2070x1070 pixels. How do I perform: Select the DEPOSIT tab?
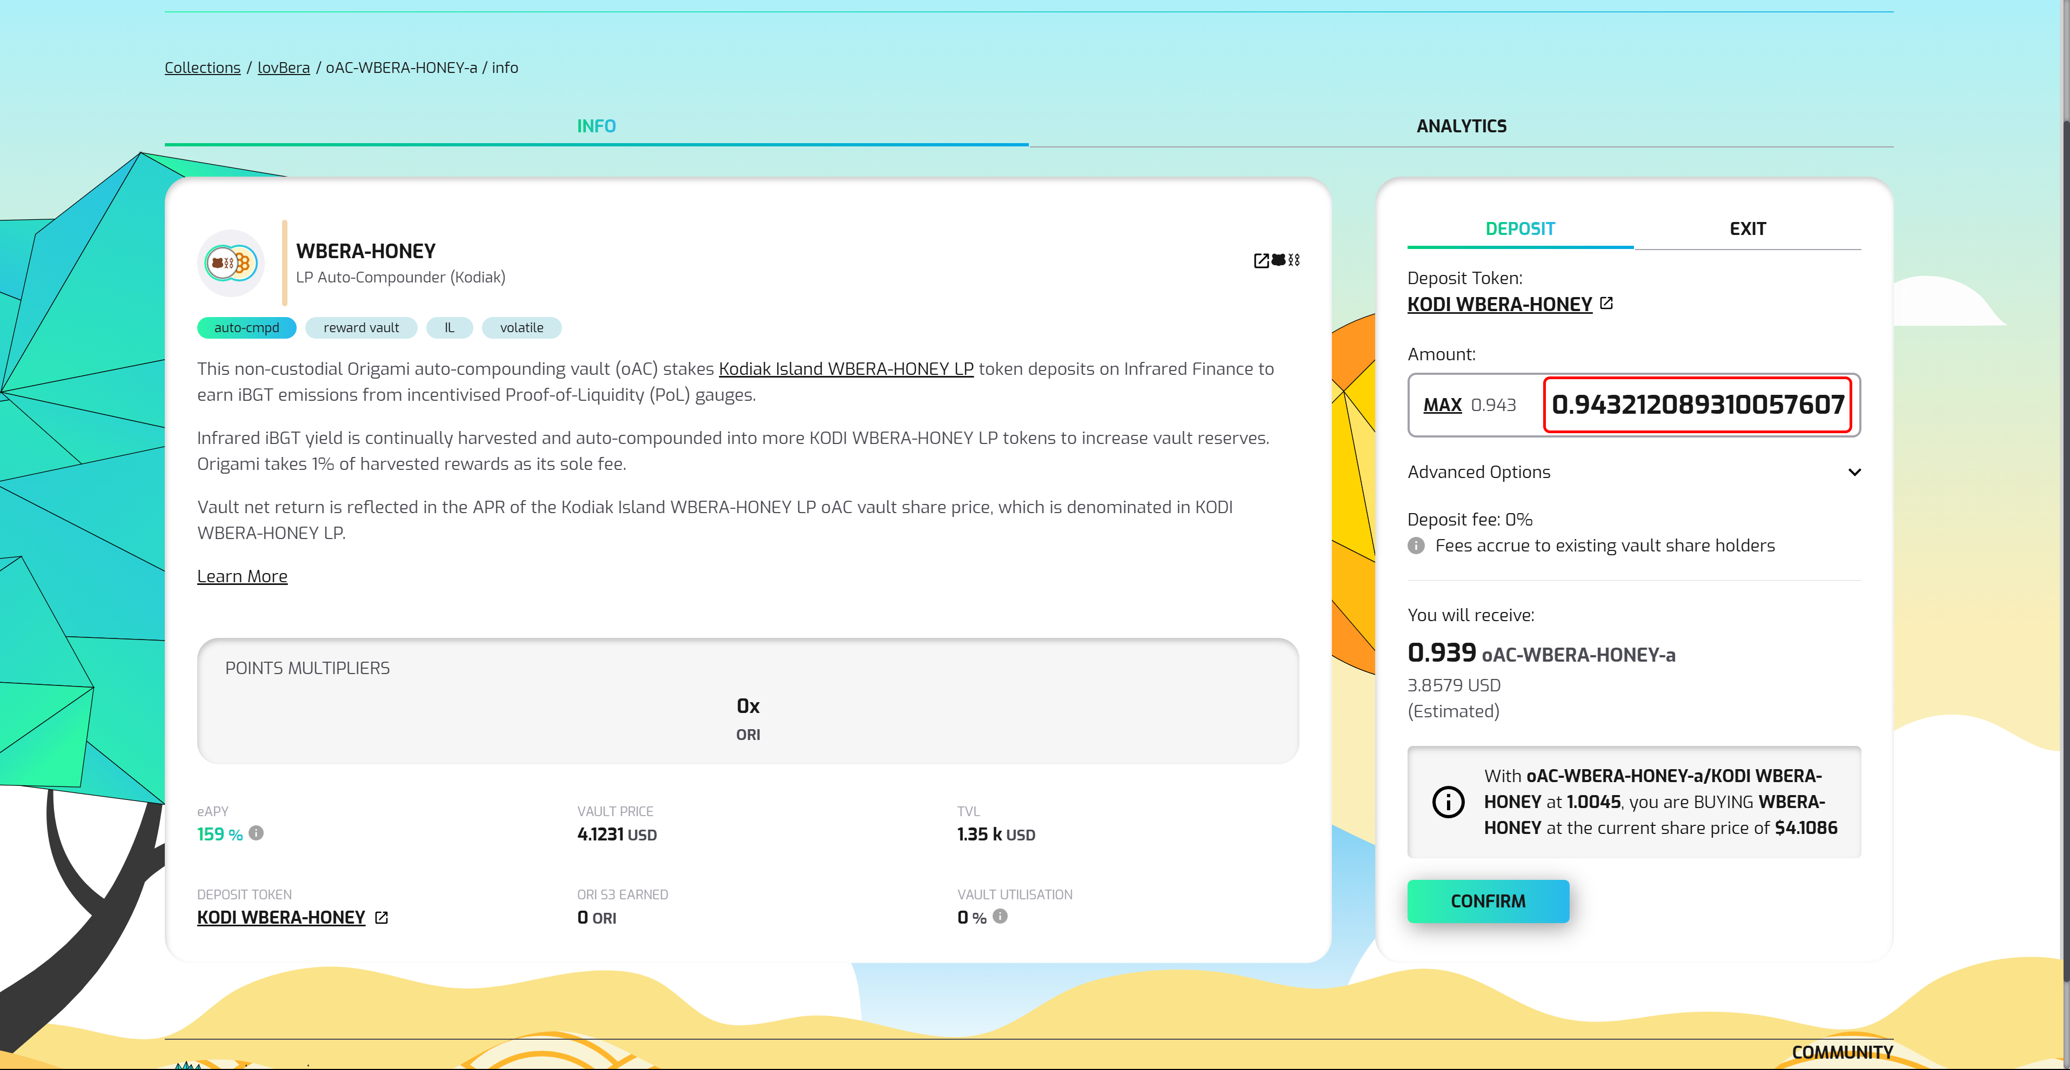[x=1519, y=229]
